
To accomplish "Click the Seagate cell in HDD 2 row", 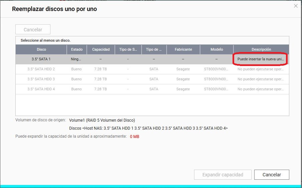I will (x=183, y=69).
